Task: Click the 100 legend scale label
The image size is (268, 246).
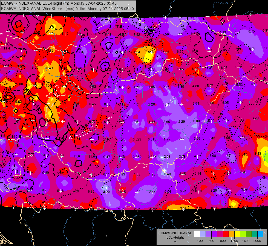Action: pos(200,241)
